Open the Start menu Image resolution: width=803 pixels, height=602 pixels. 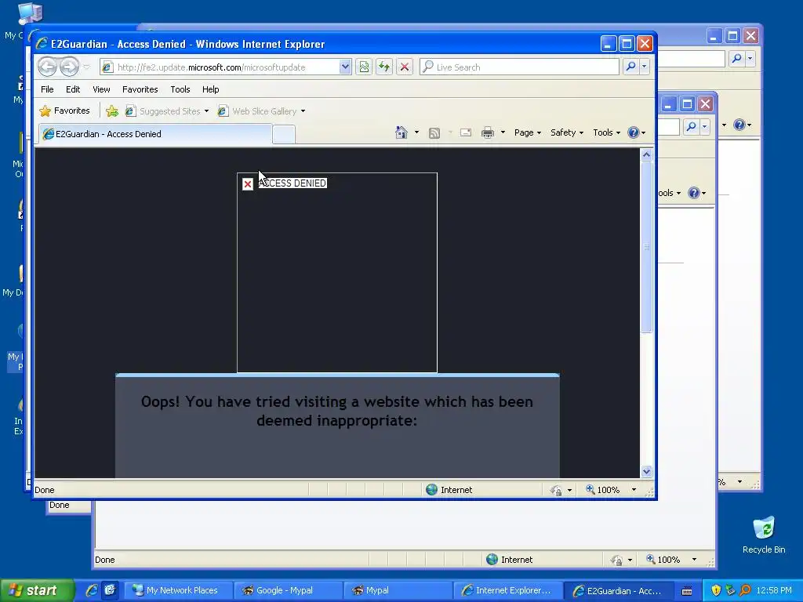pos(37,590)
